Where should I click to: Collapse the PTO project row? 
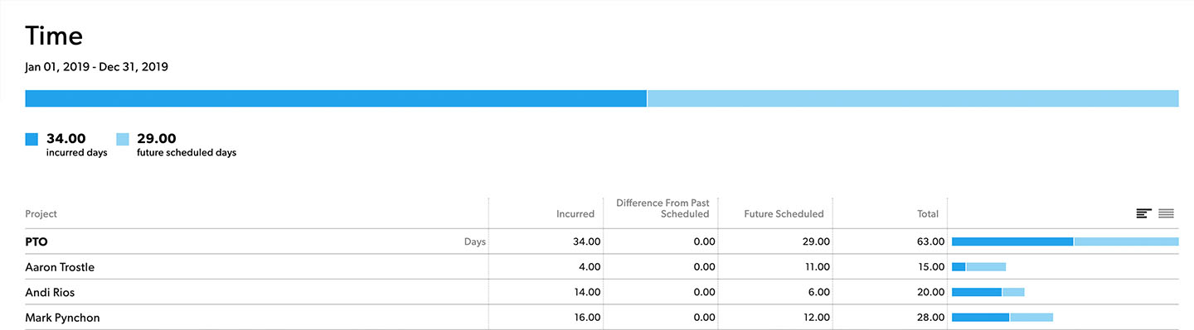(x=36, y=242)
